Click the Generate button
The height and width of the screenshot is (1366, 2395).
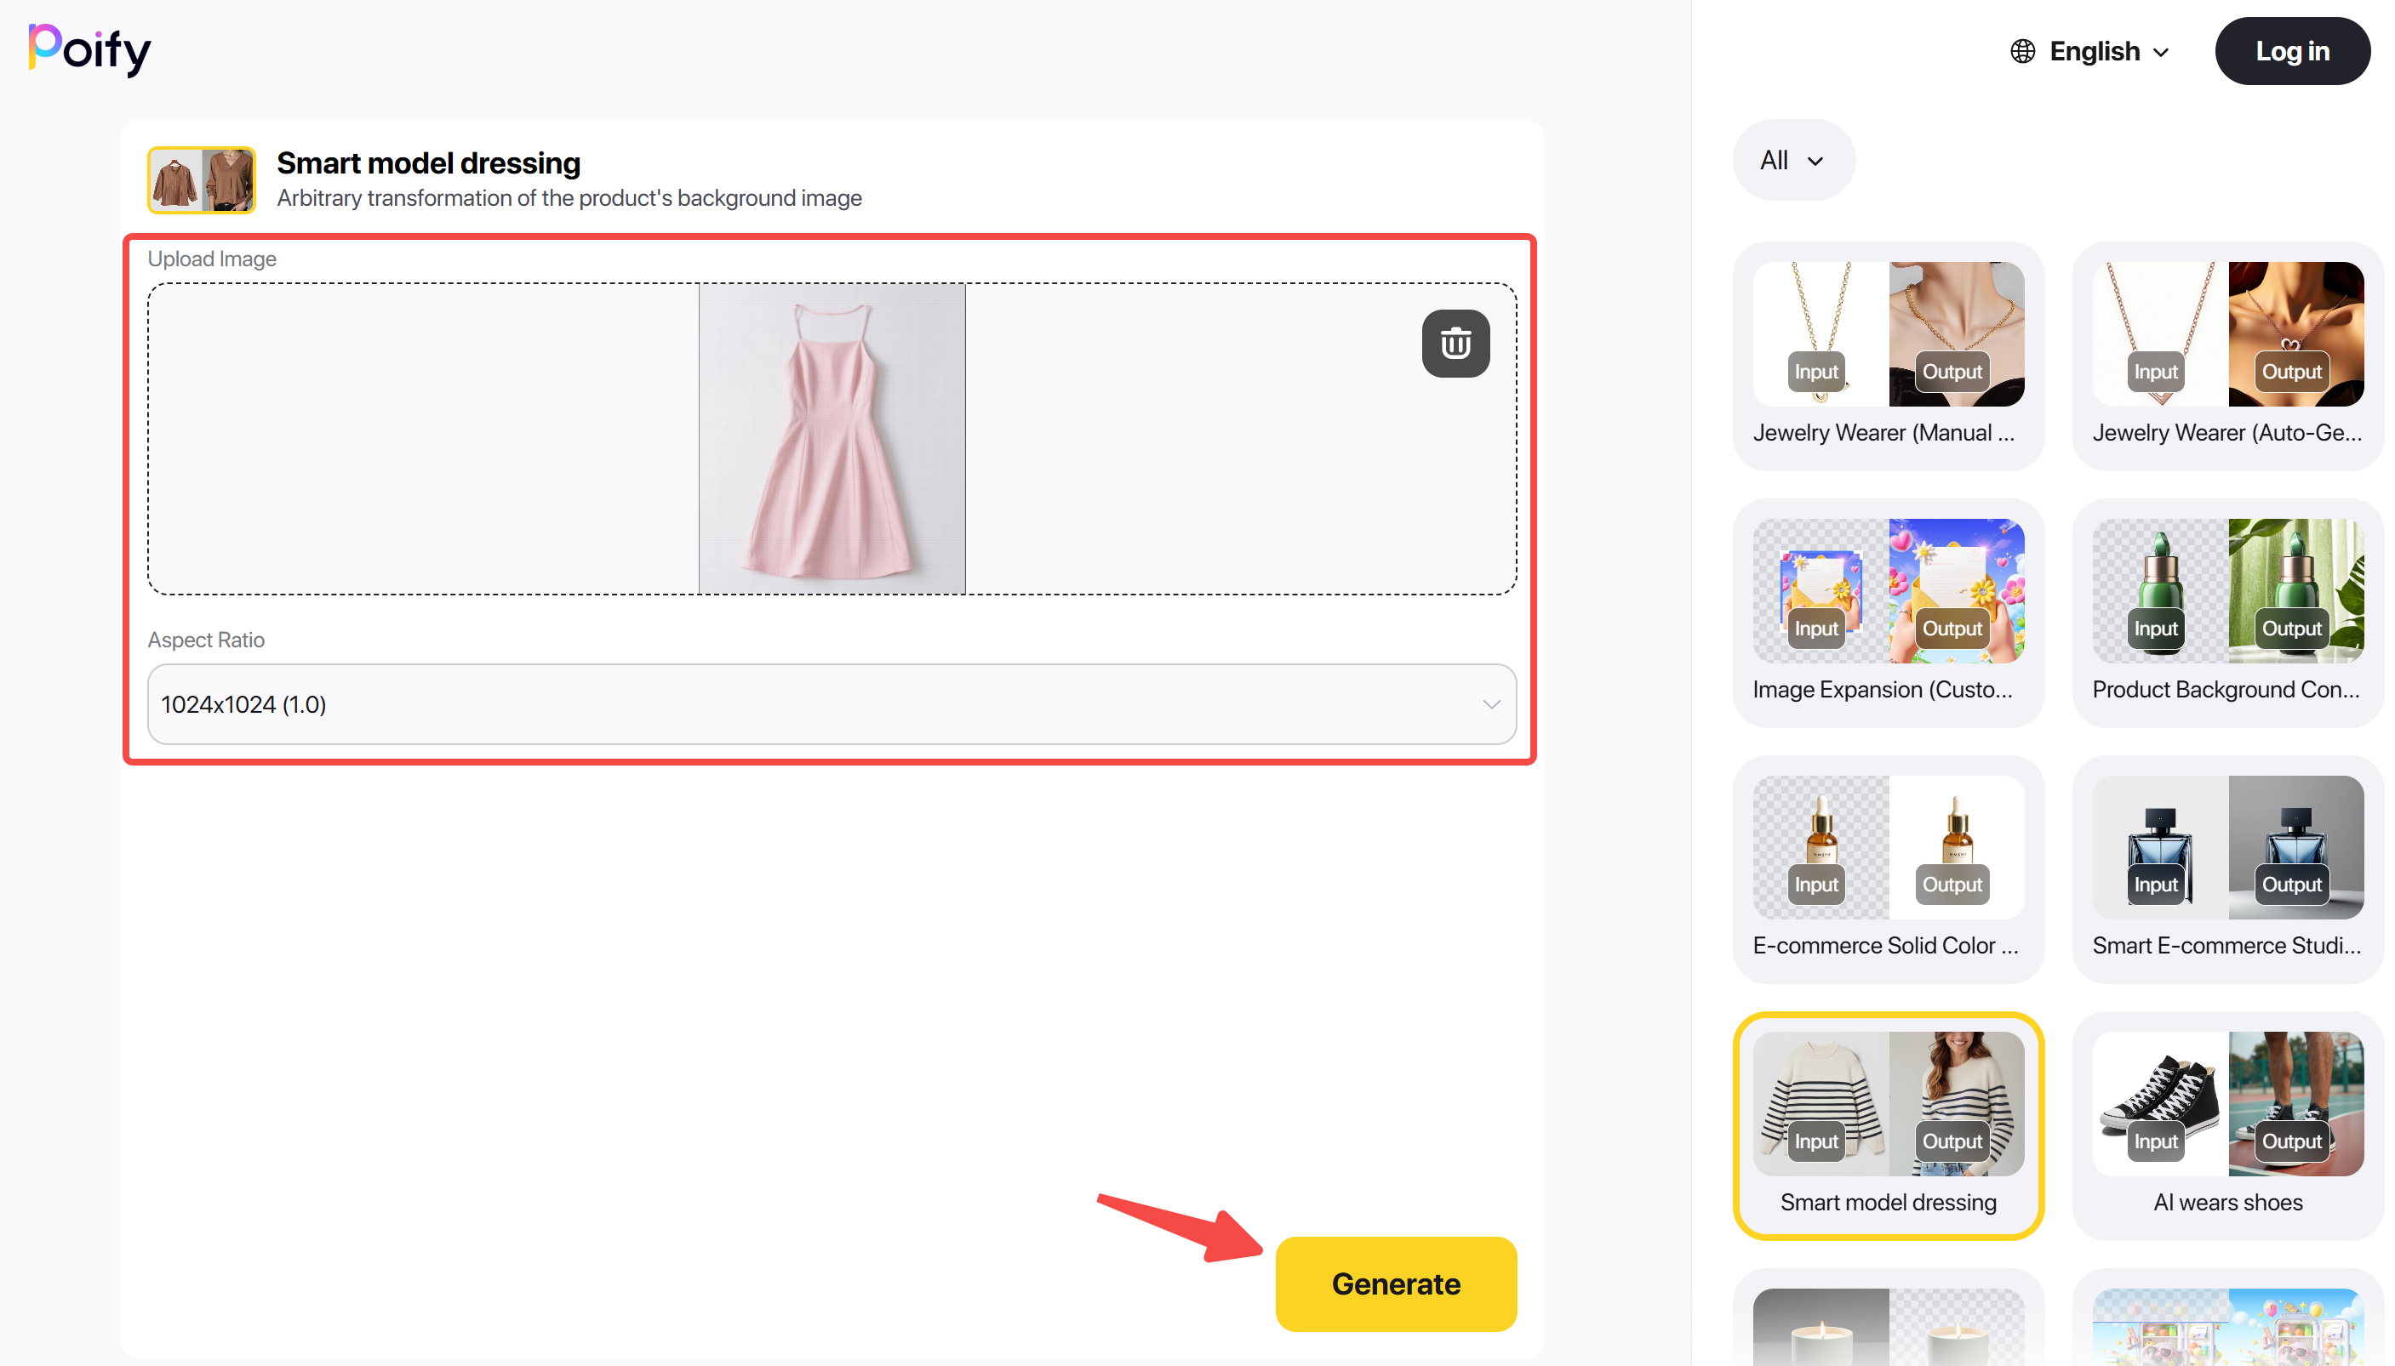(1395, 1283)
